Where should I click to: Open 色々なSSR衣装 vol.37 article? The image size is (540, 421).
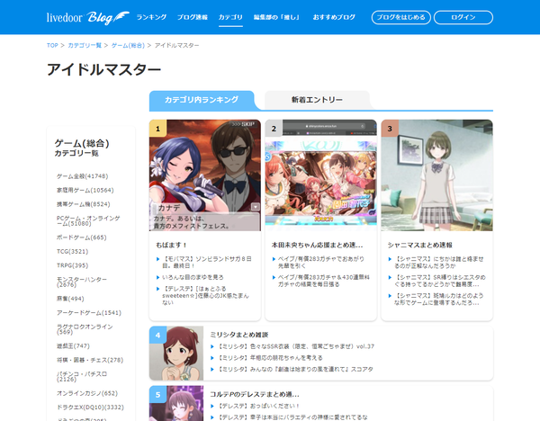click(x=296, y=346)
